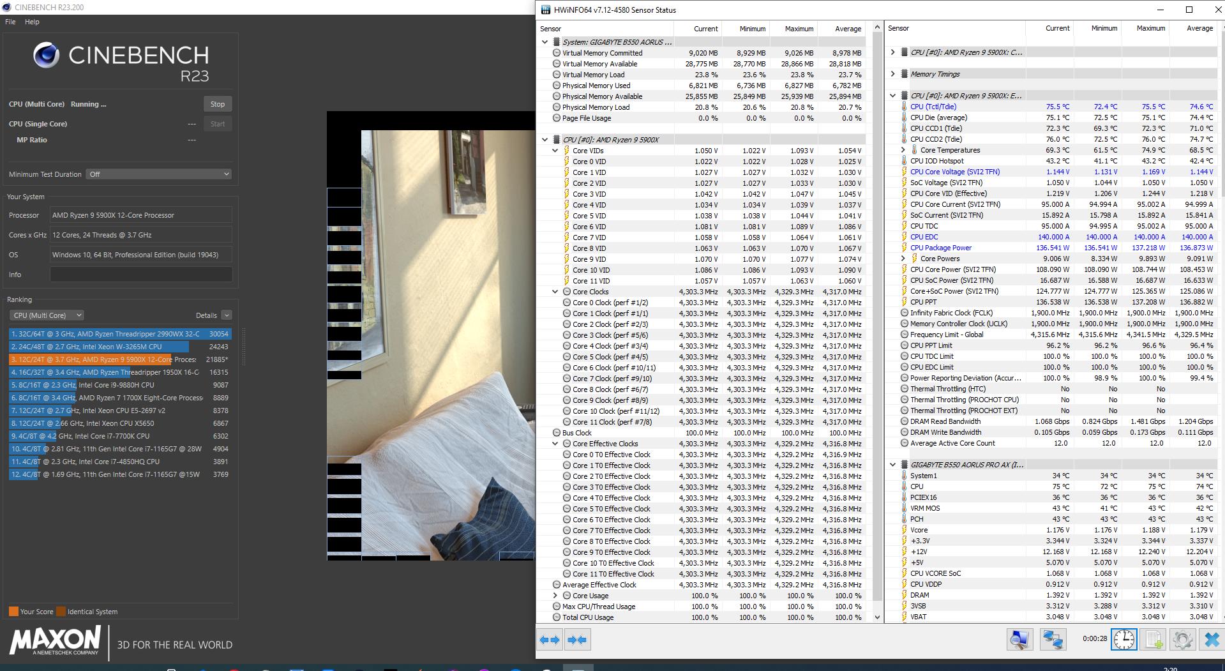Select the Average Active Core Count row
1225x671 pixels.
click(1053, 443)
